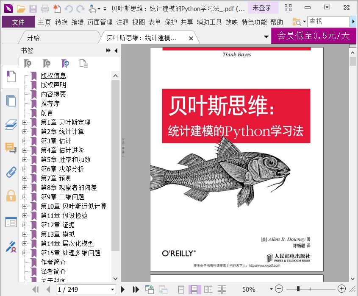Open the digital Signatures side panel
The image size is (358, 296).
11,247
